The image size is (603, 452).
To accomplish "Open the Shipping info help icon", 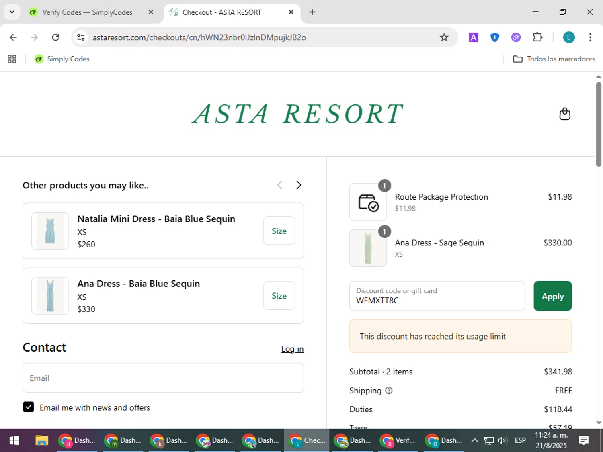I will (x=389, y=391).
